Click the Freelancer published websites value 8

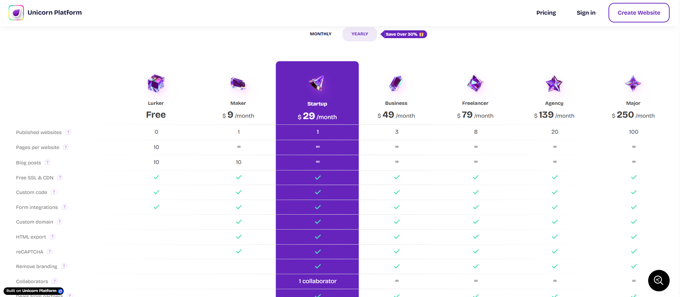(x=475, y=132)
